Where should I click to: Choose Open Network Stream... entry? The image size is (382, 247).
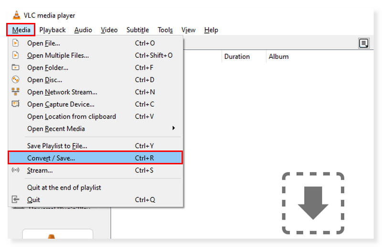tap(95, 92)
